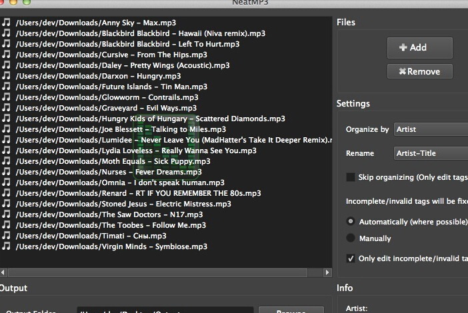Select file path Lydia Loveless – Really Wanna See You.mp3
Image resolution: width=468 pixels, height=313 pixels.
[x=136, y=151]
